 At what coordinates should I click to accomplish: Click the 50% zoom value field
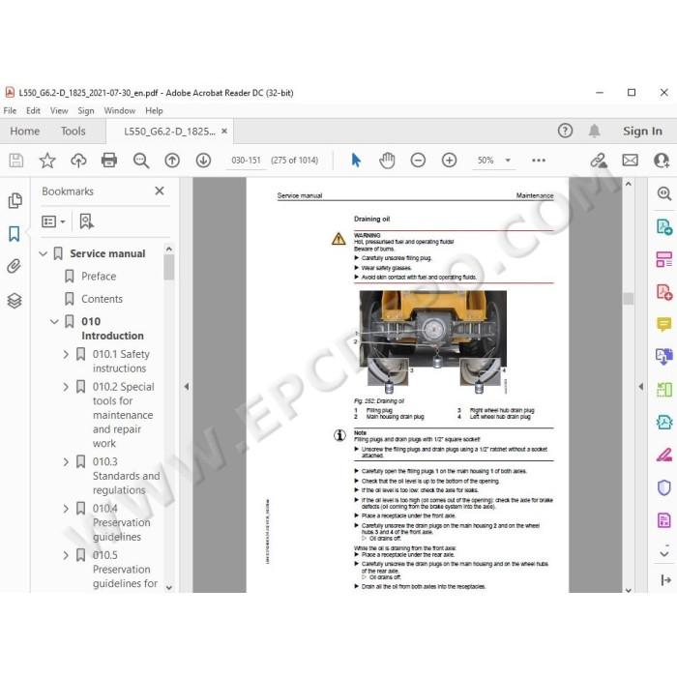click(x=486, y=161)
